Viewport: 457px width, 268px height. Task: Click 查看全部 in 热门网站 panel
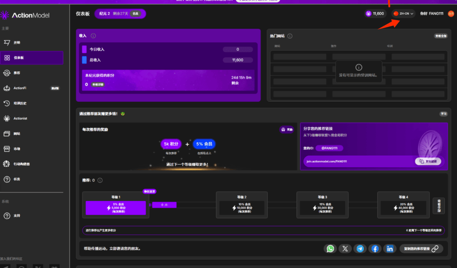pos(440,36)
